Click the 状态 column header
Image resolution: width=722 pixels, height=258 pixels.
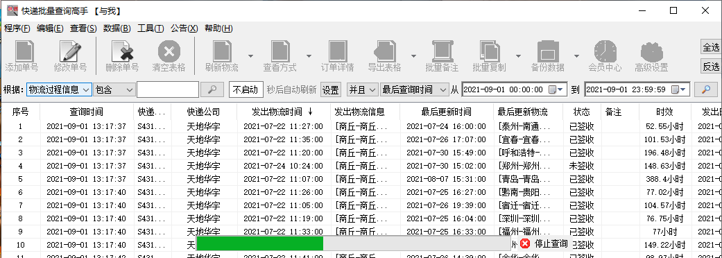click(582, 112)
